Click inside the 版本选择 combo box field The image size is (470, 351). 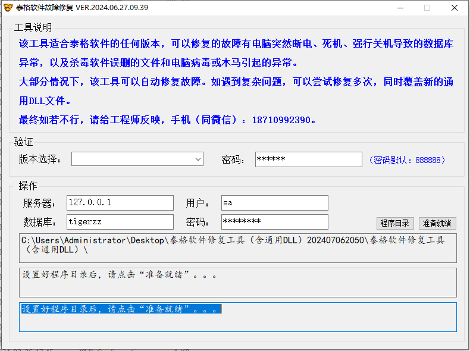[131, 159]
